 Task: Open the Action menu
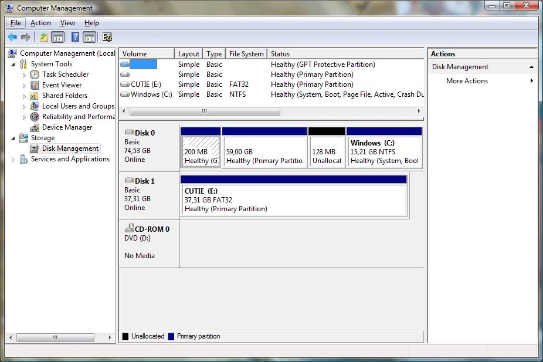point(40,23)
